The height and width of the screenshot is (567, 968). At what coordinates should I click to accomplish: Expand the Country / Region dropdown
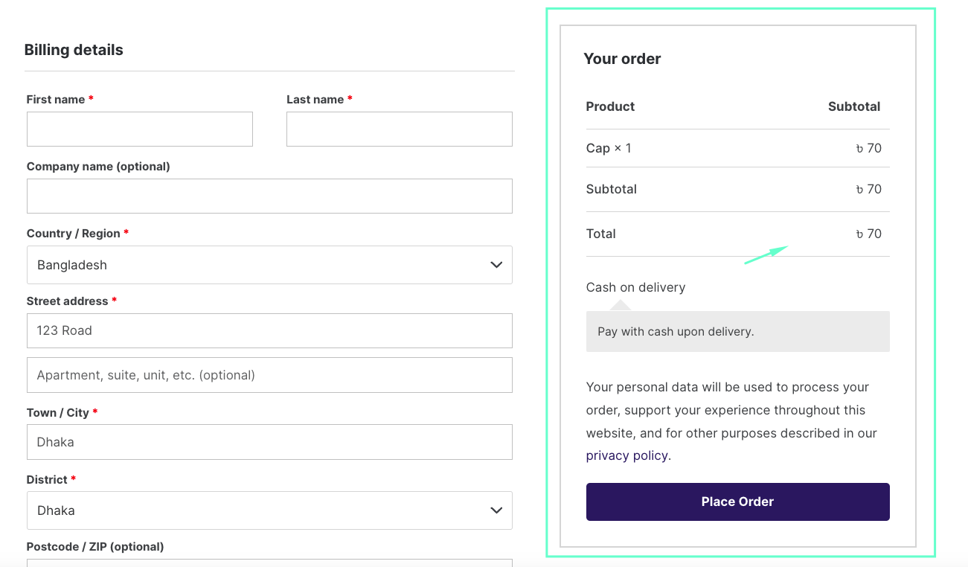[x=269, y=265]
